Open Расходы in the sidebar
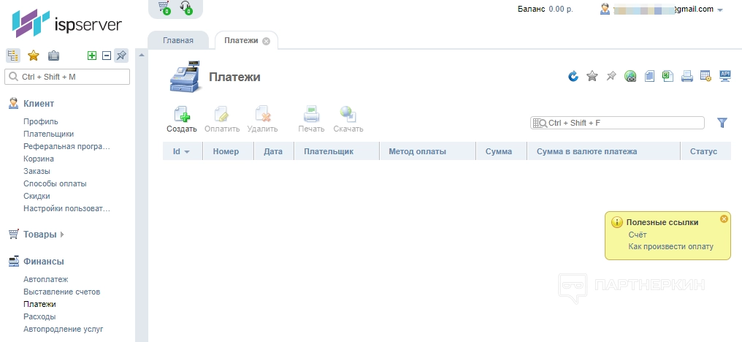This screenshot has height=342, width=742. pos(39,316)
